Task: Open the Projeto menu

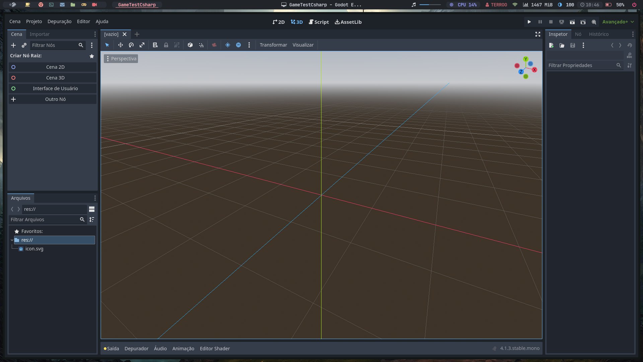Action: 34,21
